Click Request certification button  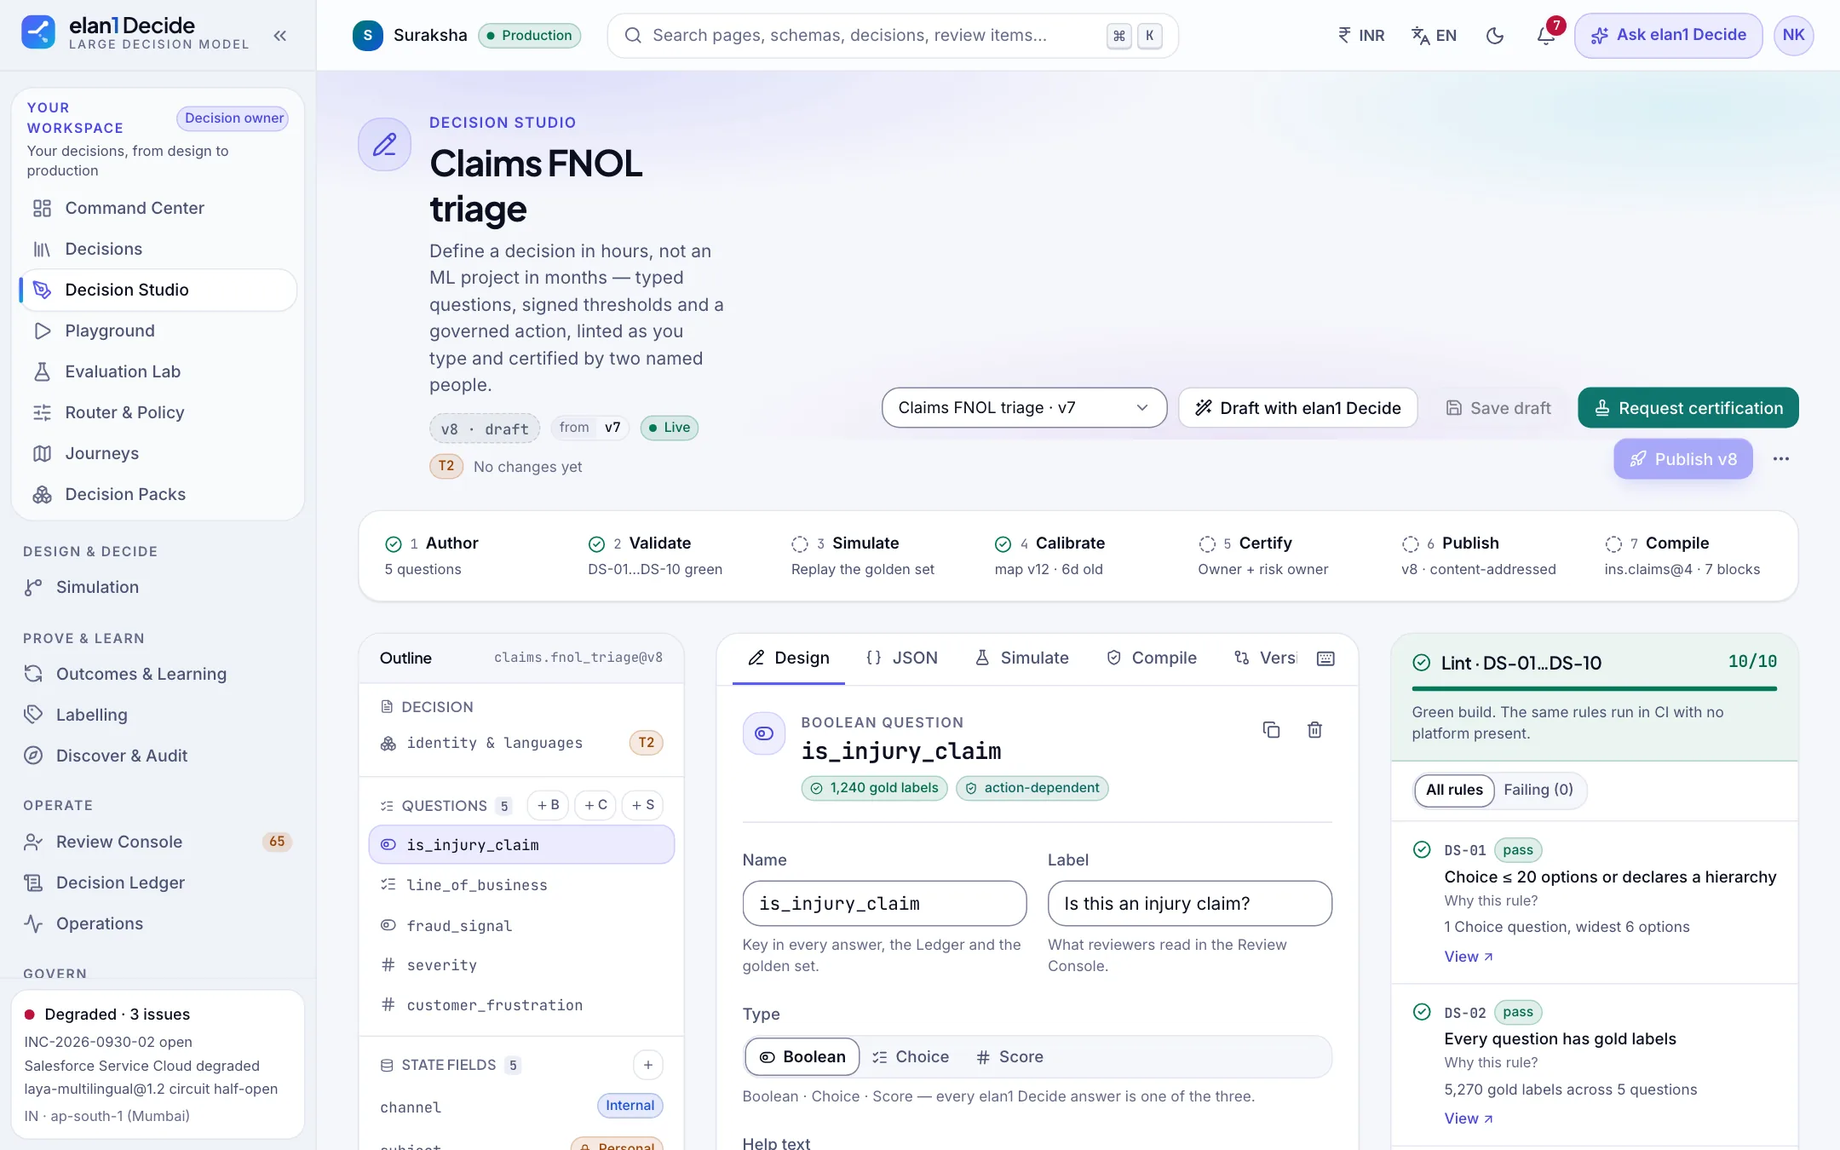(x=1688, y=408)
